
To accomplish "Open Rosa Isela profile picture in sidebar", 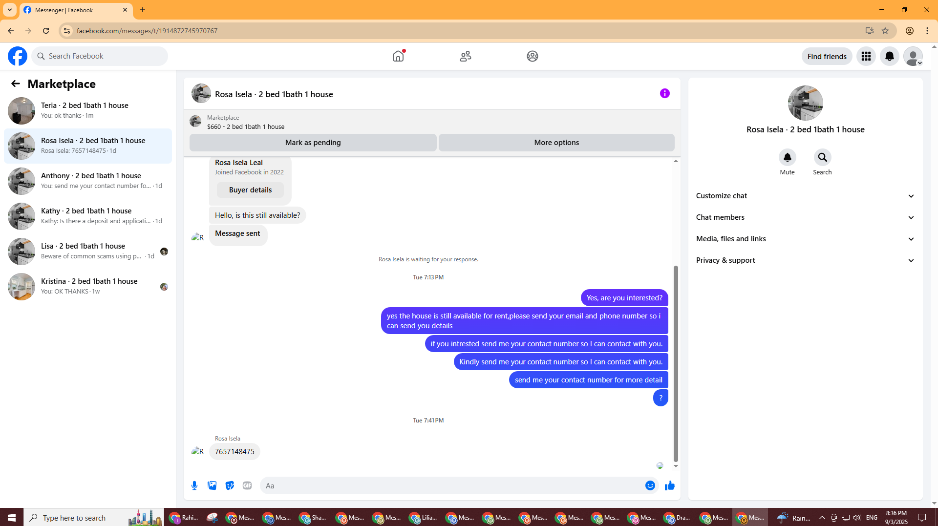I will click(x=805, y=103).
